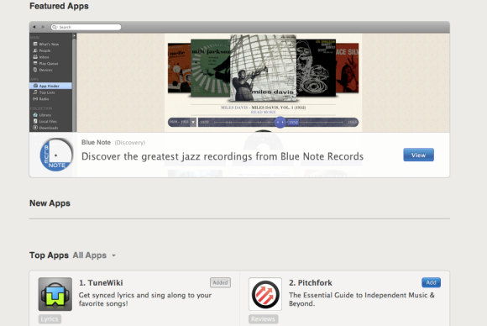Click the Search field in featured app preview

86,27
